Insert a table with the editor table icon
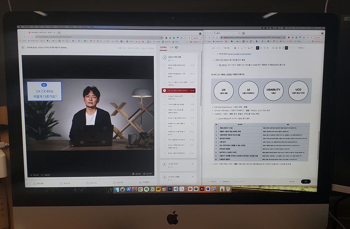The height and width of the screenshot is (229, 350). pos(280,48)
